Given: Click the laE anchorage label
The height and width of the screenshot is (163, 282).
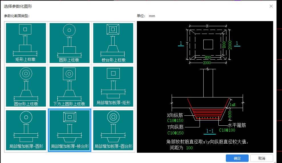Looking at the screenshot, I should [232, 105].
